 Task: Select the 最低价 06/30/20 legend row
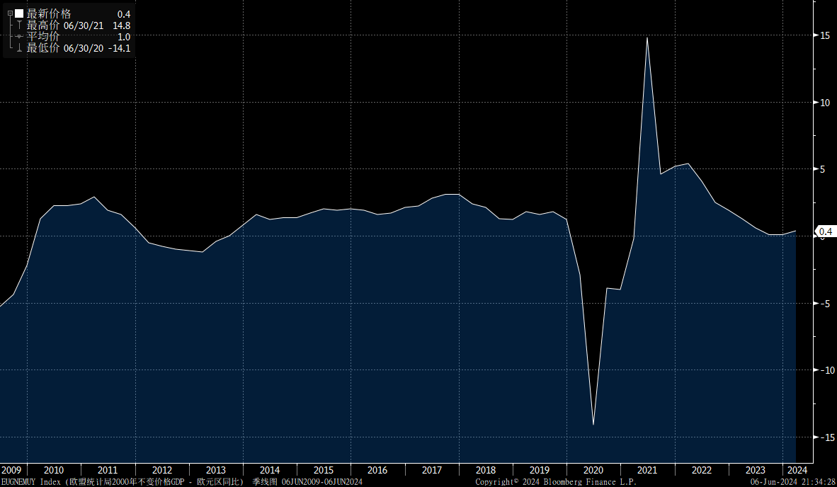click(x=78, y=48)
